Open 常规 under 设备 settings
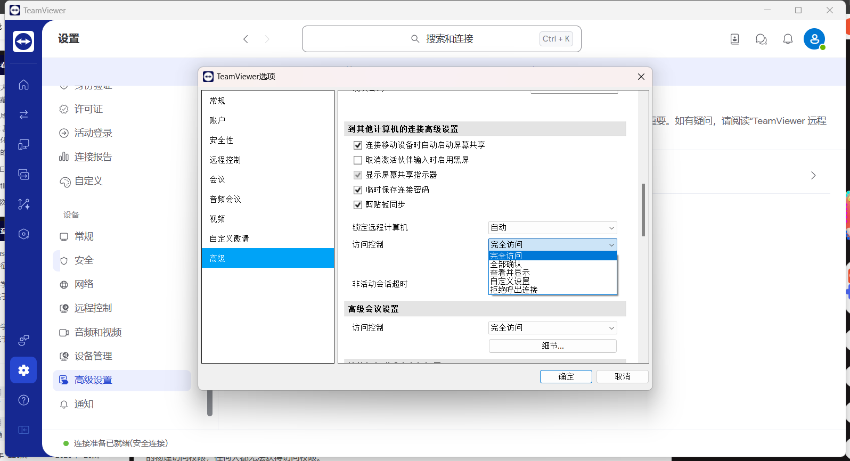 pyautogui.click(x=122, y=236)
